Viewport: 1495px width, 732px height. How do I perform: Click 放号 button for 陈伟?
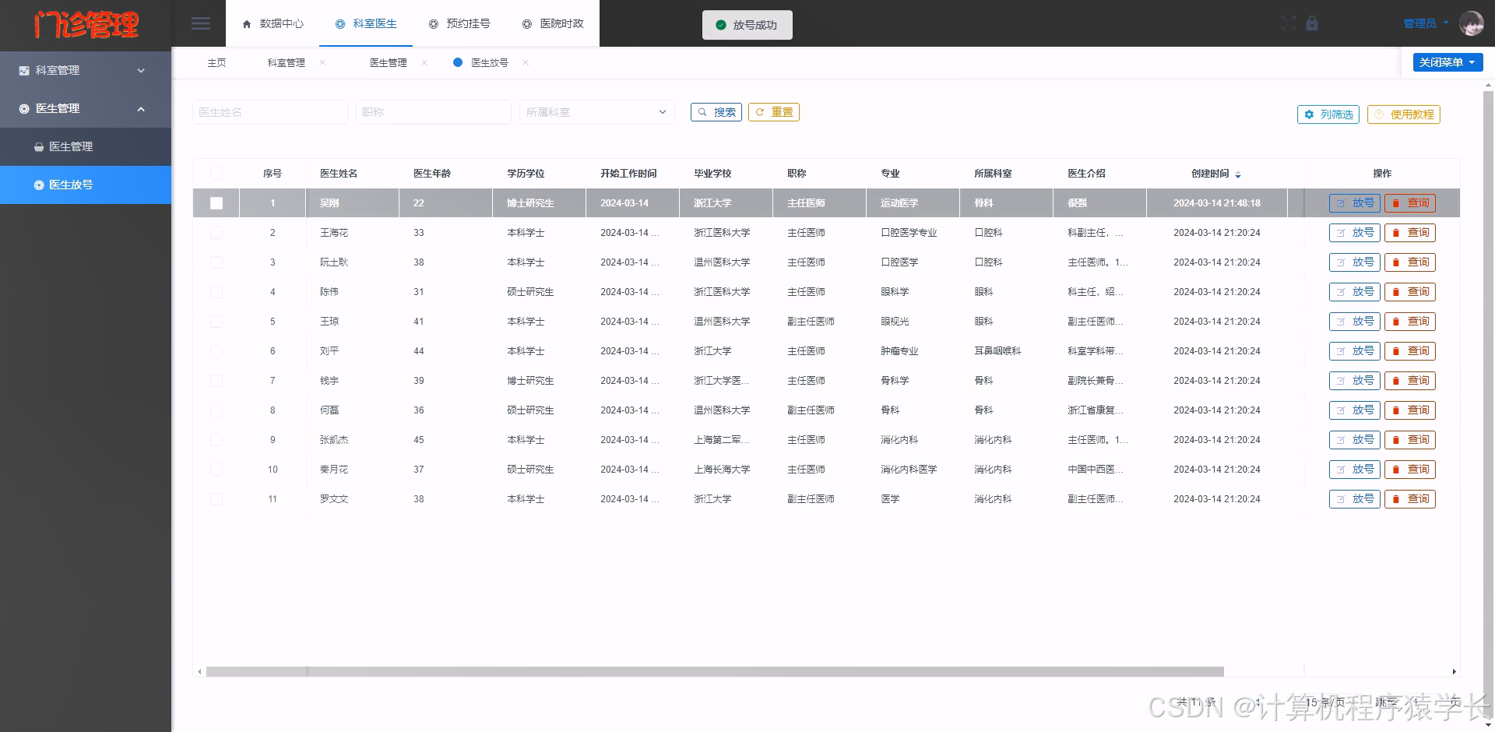1354,292
